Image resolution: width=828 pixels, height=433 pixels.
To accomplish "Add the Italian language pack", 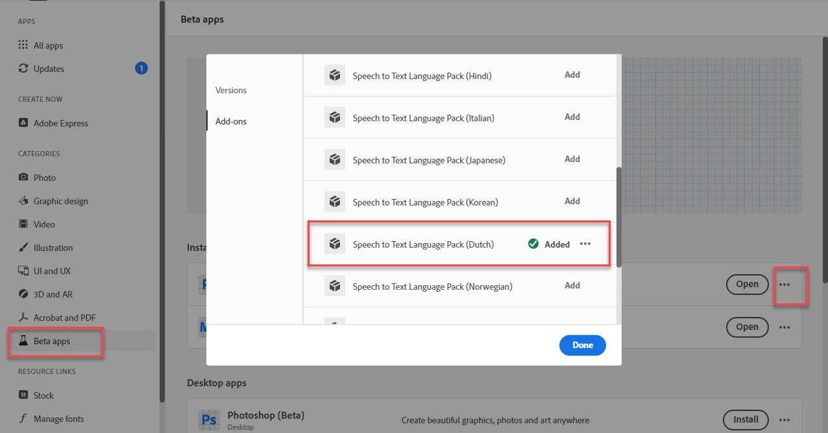I will pyautogui.click(x=572, y=117).
